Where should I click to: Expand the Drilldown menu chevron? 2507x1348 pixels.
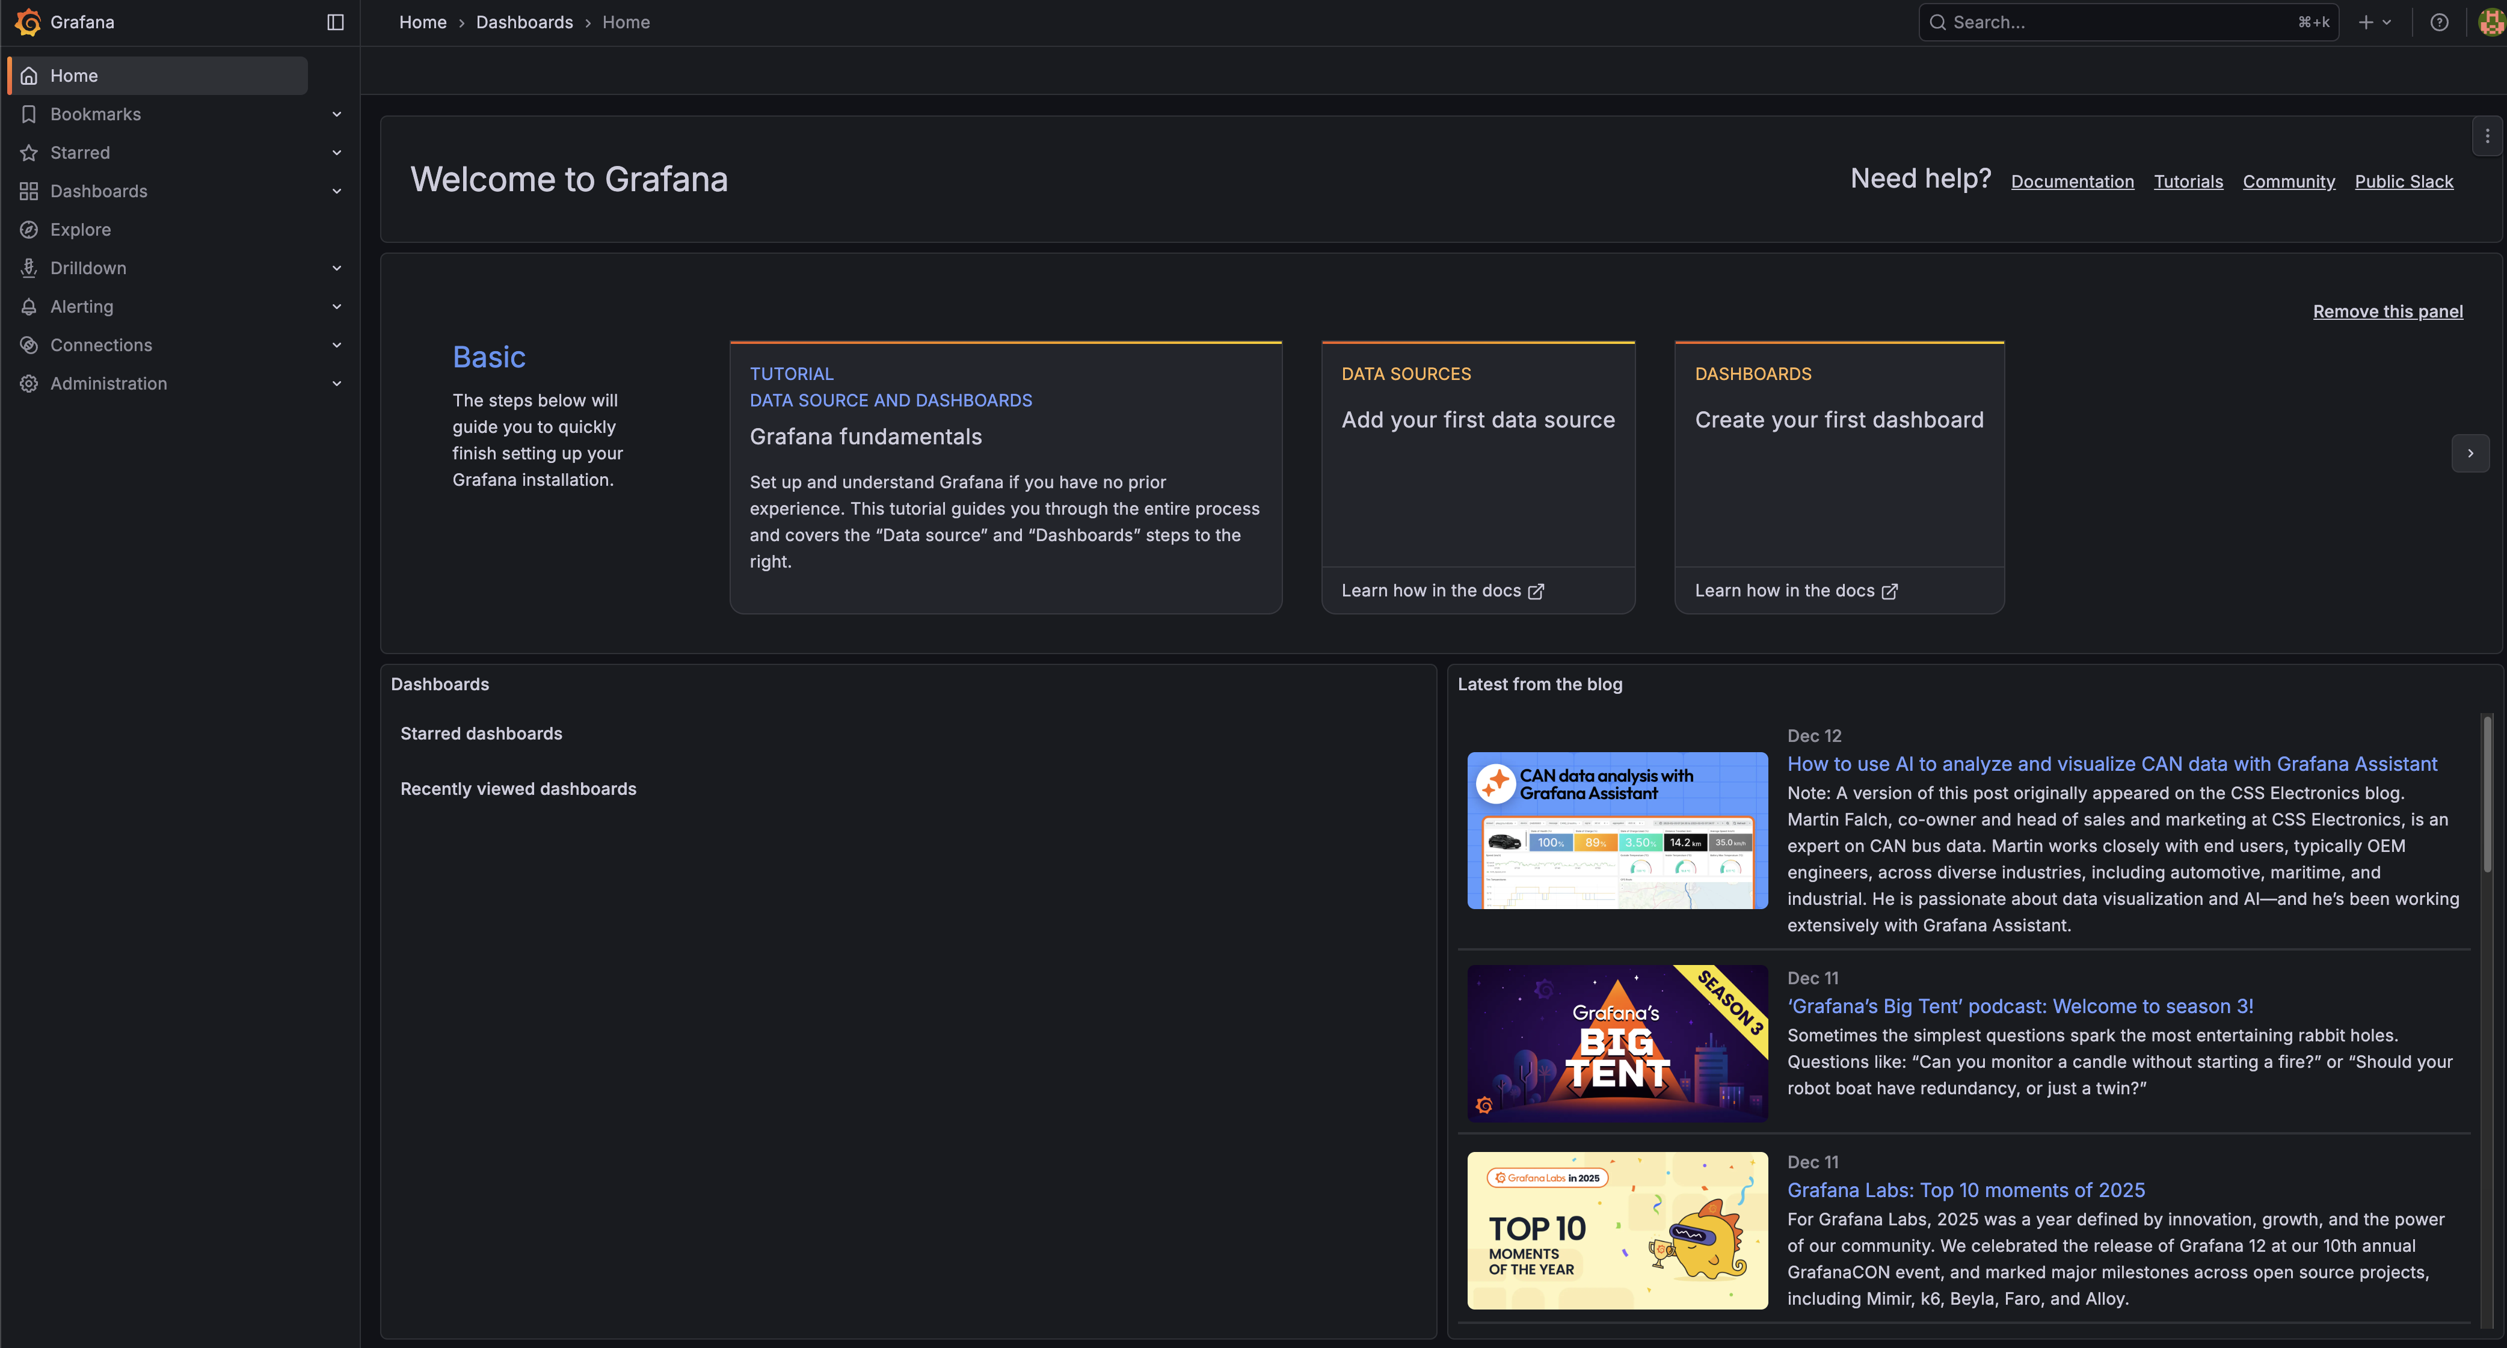point(337,268)
